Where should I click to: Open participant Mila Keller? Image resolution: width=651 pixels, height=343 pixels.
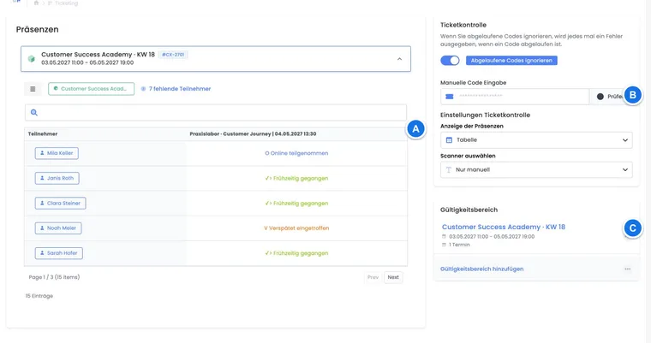pyautogui.click(x=57, y=153)
